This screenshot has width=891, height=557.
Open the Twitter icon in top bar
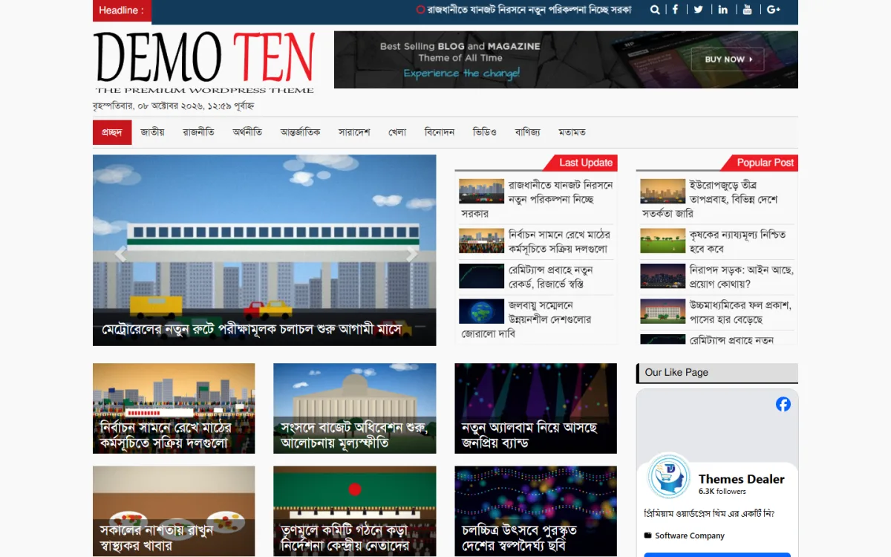click(699, 10)
